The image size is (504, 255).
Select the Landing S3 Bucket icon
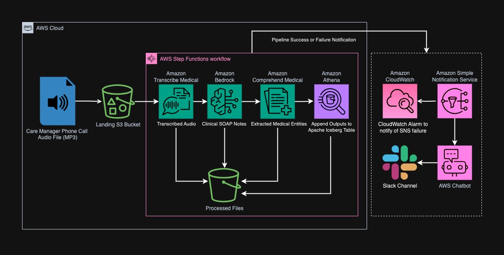[x=118, y=101]
